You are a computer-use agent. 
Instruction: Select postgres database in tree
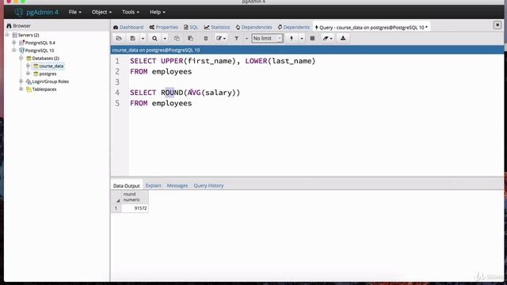coord(48,74)
